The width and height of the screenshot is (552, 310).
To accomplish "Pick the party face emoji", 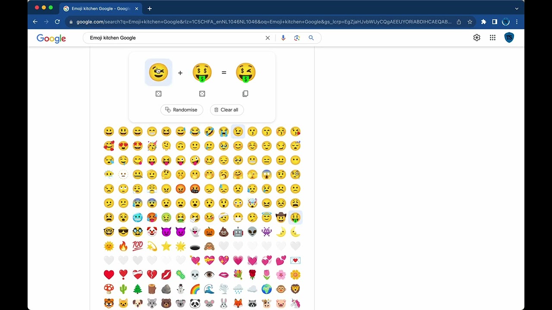I will [x=152, y=146].
